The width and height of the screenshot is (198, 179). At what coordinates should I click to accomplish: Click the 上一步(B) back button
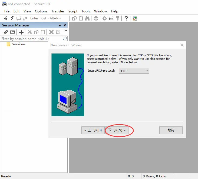click(93, 130)
